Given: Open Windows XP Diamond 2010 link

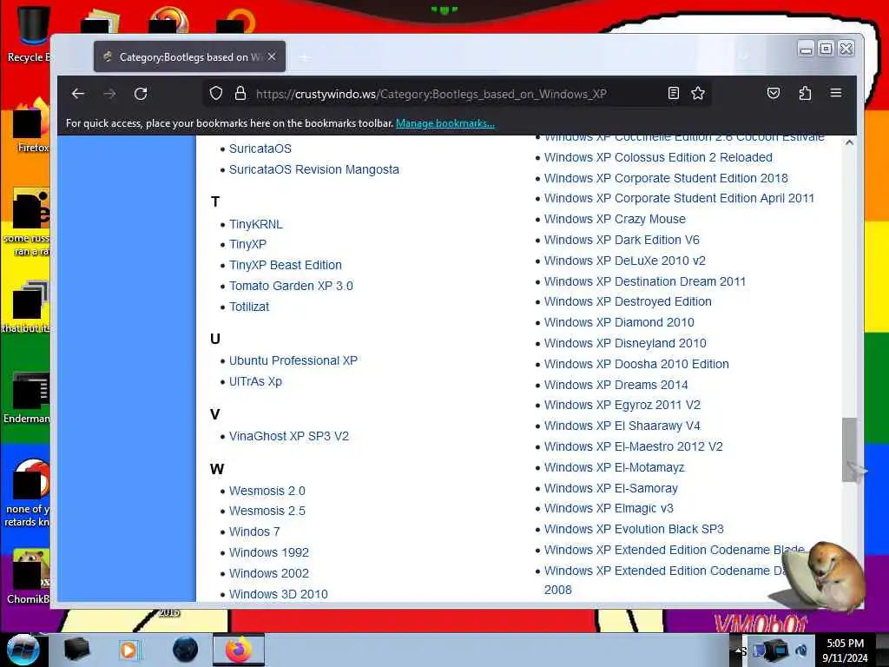Looking at the screenshot, I should (619, 323).
